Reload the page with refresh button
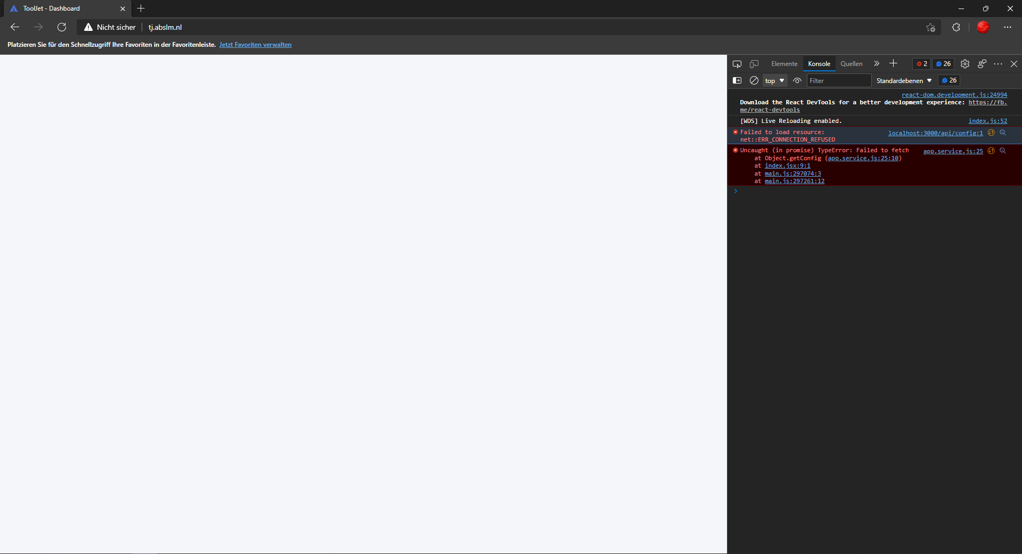This screenshot has height=554, width=1022. (62, 27)
